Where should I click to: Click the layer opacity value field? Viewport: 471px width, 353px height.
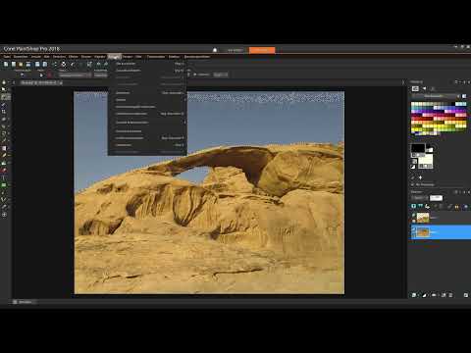436,198
